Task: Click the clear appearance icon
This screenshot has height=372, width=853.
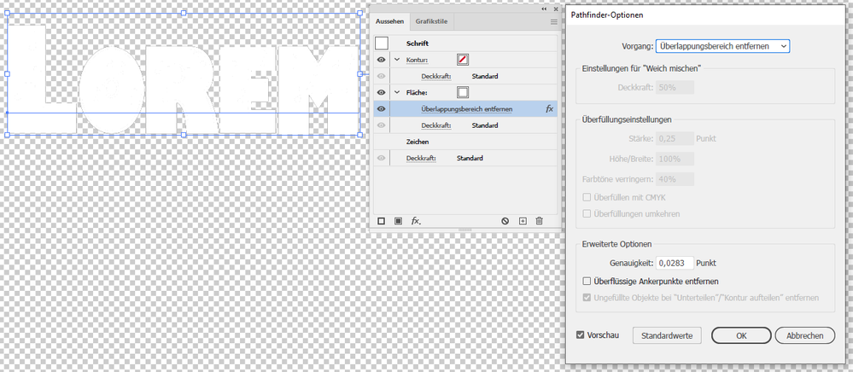Action: (x=505, y=221)
